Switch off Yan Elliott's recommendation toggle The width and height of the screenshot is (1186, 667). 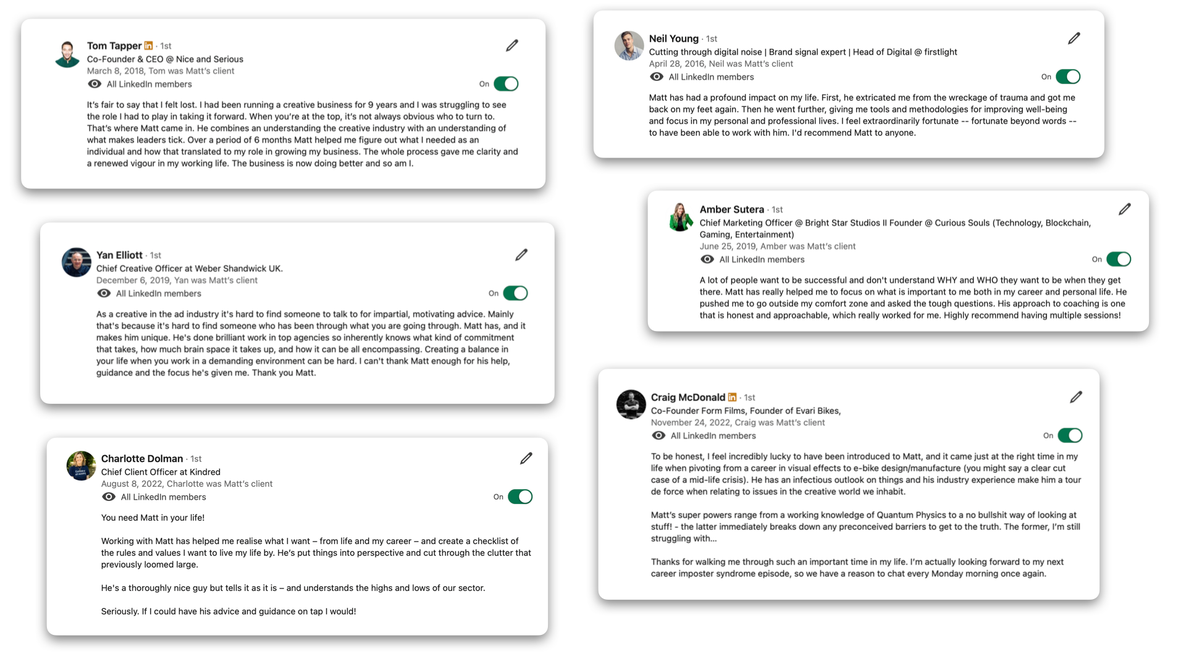point(515,293)
